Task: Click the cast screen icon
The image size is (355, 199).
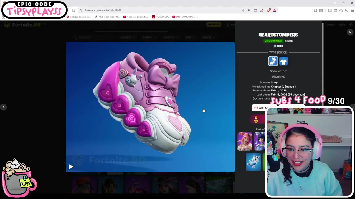Action: tap(255, 10)
